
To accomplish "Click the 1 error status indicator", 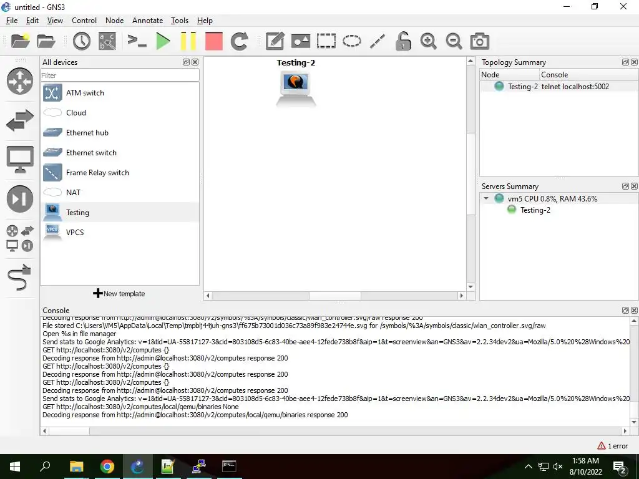I will tap(613, 446).
